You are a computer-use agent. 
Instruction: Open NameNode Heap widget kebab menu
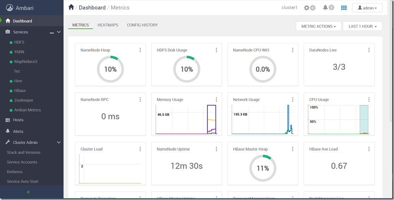(x=140, y=50)
